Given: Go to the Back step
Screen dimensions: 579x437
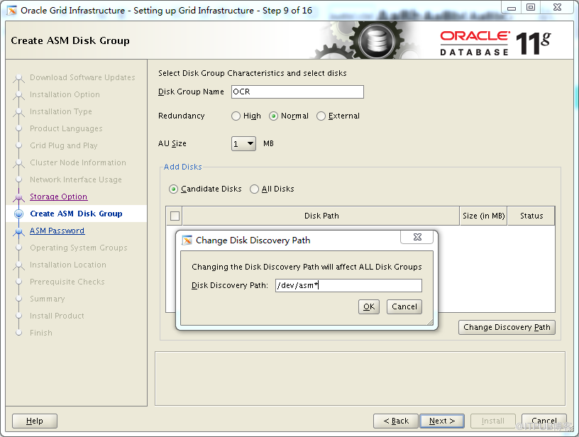Looking at the screenshot, I should (x=396, y=421).
